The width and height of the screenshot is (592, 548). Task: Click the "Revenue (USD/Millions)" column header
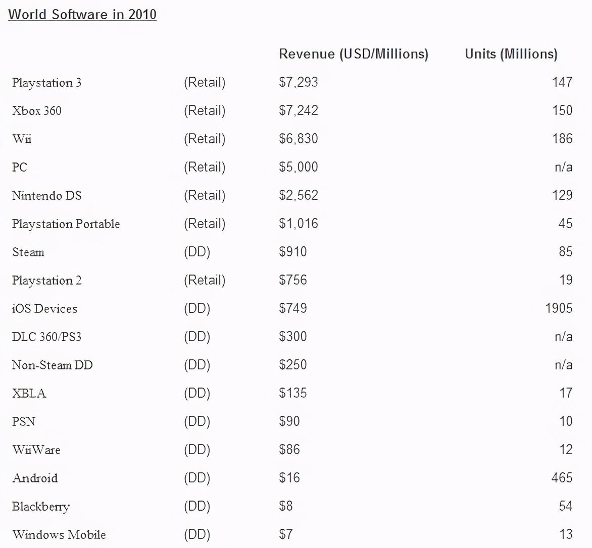point(353,54)
